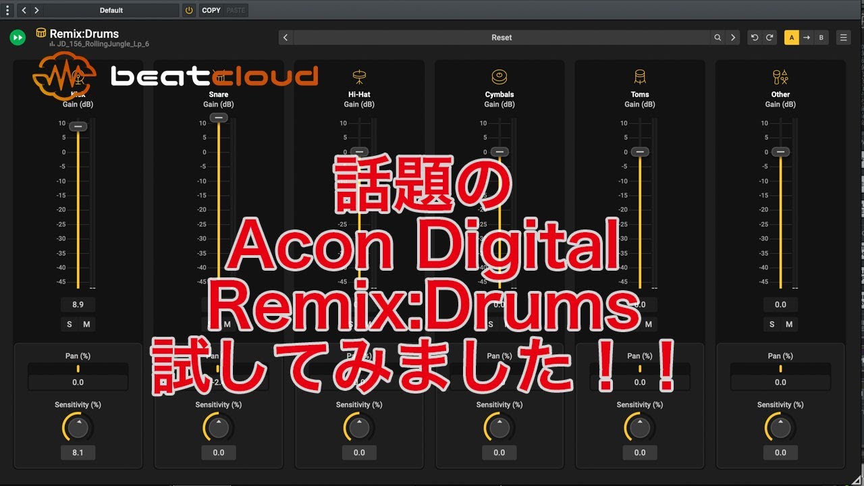The height and width of the screenshot is (486, 864).
Task: Click the Other gain fader handle
Action: click(780, 152)
